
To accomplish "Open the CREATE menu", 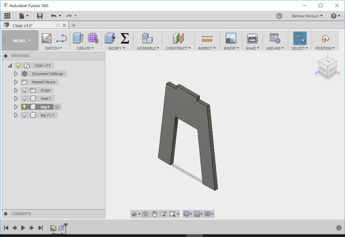I will pos(85,48).
